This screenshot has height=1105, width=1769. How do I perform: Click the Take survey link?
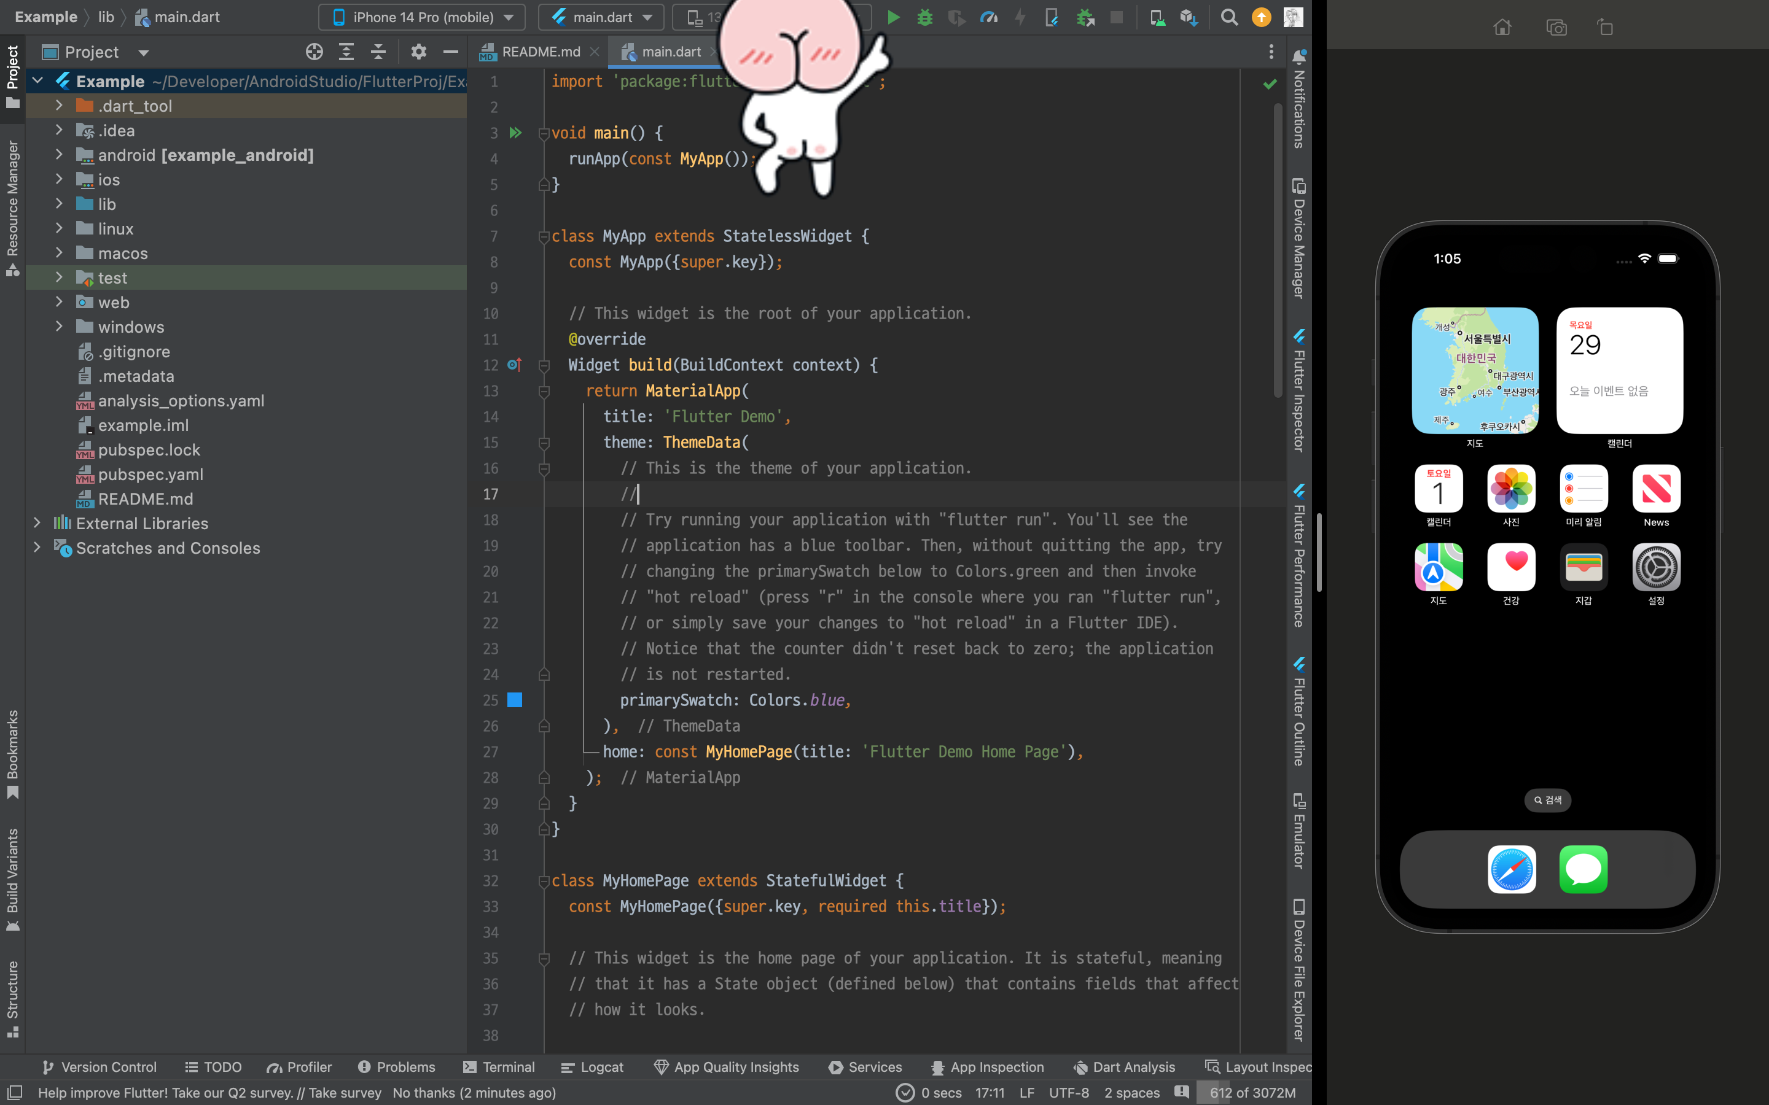pyautogui.click(x=345, y=1093)
